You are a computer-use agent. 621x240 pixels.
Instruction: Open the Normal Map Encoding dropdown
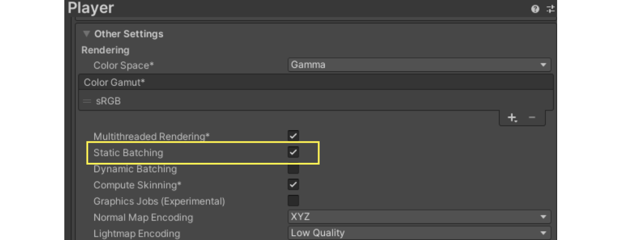click(x=419, y=217)
